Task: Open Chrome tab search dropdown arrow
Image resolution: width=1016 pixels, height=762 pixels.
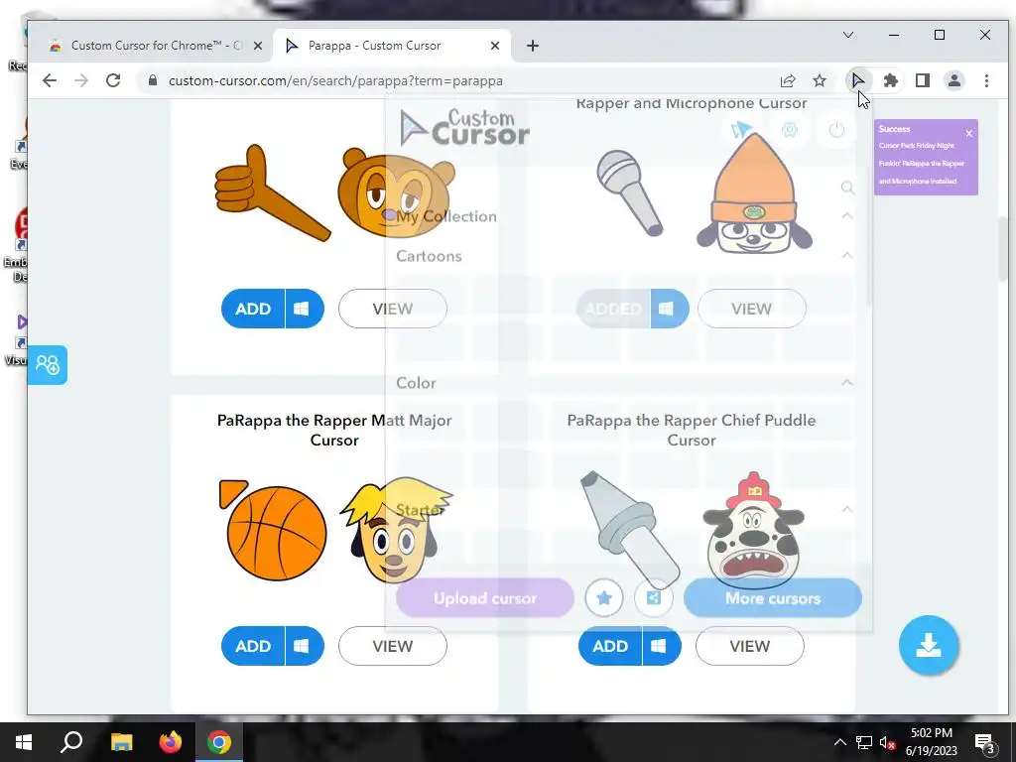Action: [848, 35]
